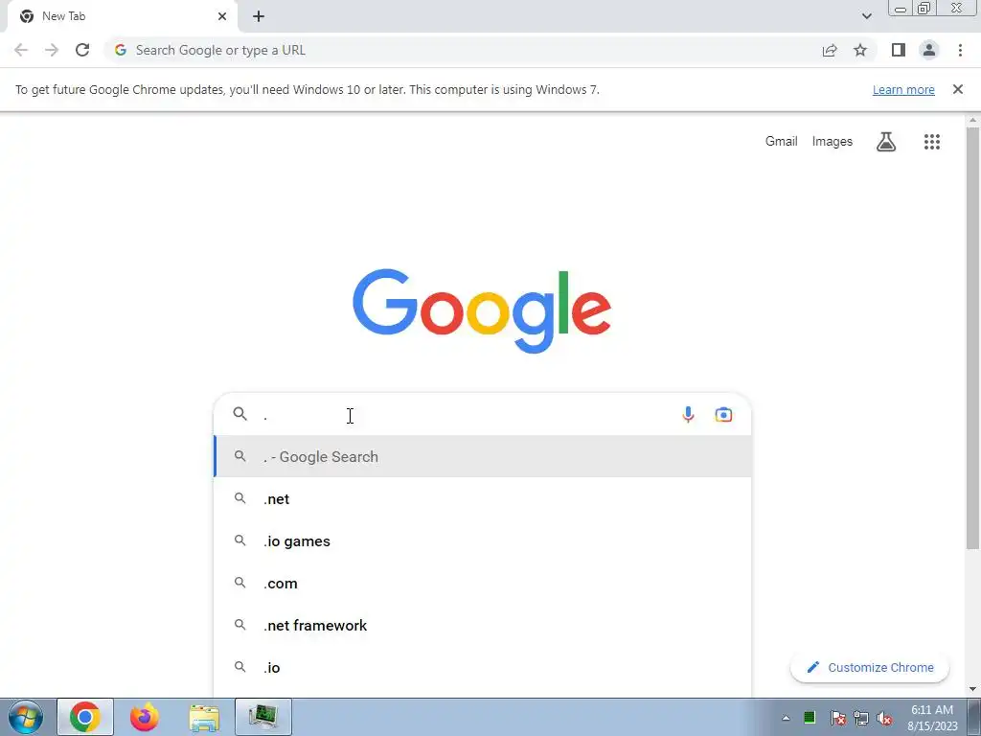Open Gmail link
The width and height of the screenshot is (981, 736).
click(x=781, y=142)
